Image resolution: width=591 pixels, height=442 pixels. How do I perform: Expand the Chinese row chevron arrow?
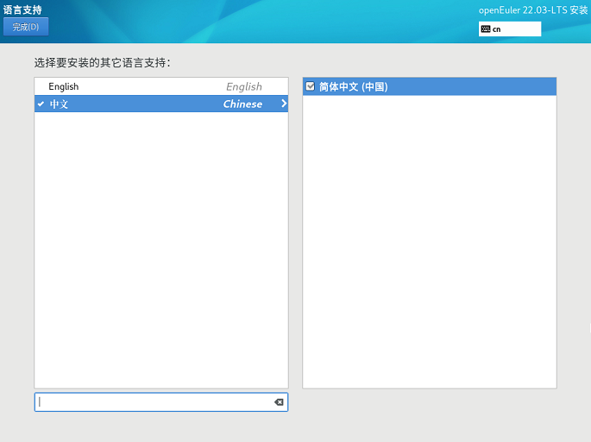click(x=283, y=104)
